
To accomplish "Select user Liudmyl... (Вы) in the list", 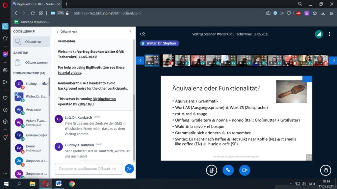I will point(31,84).
